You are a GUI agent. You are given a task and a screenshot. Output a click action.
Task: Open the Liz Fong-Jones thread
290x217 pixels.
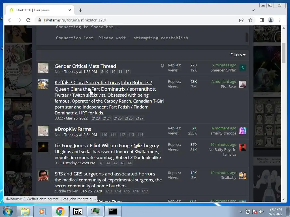pos(107,146)
